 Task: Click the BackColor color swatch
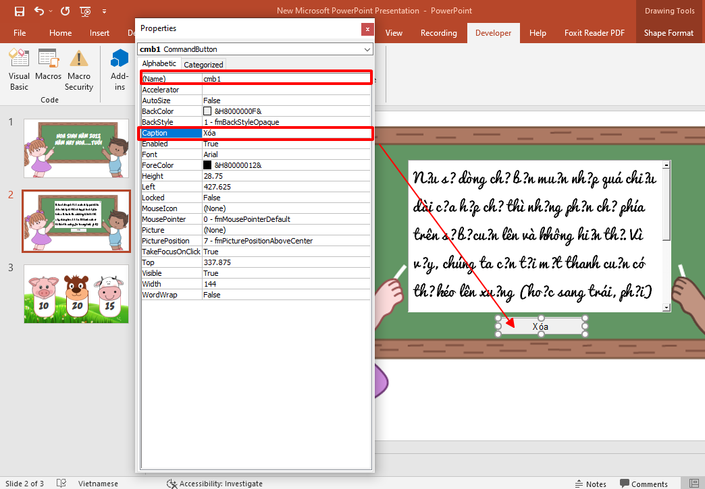click(x=207, y=111)
